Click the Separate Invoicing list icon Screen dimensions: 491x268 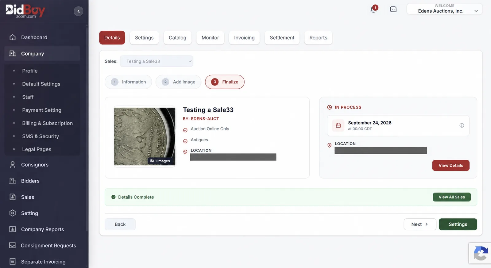13,262
